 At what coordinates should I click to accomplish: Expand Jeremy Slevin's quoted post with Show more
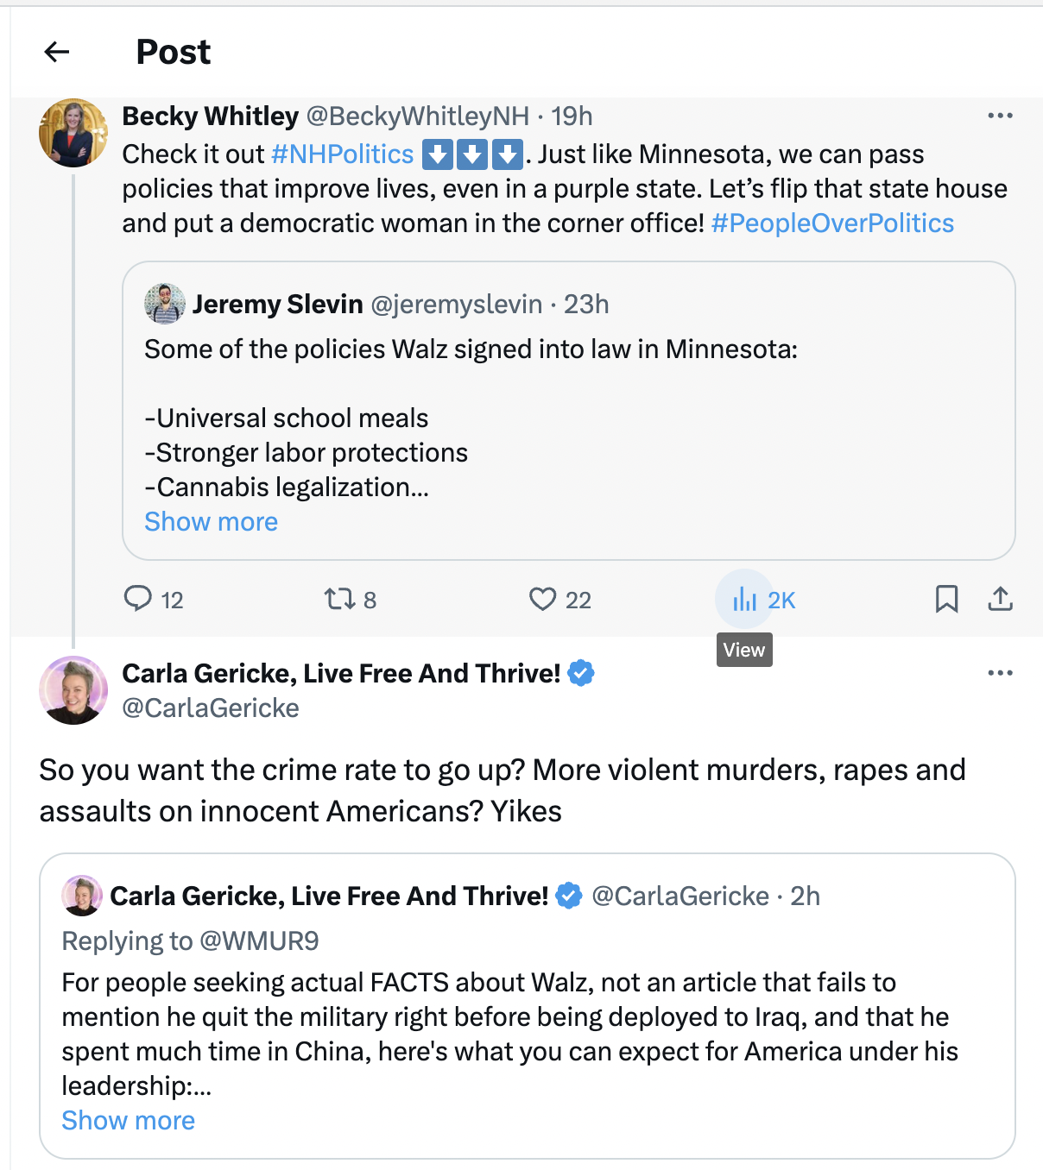[x=211, y=522]
